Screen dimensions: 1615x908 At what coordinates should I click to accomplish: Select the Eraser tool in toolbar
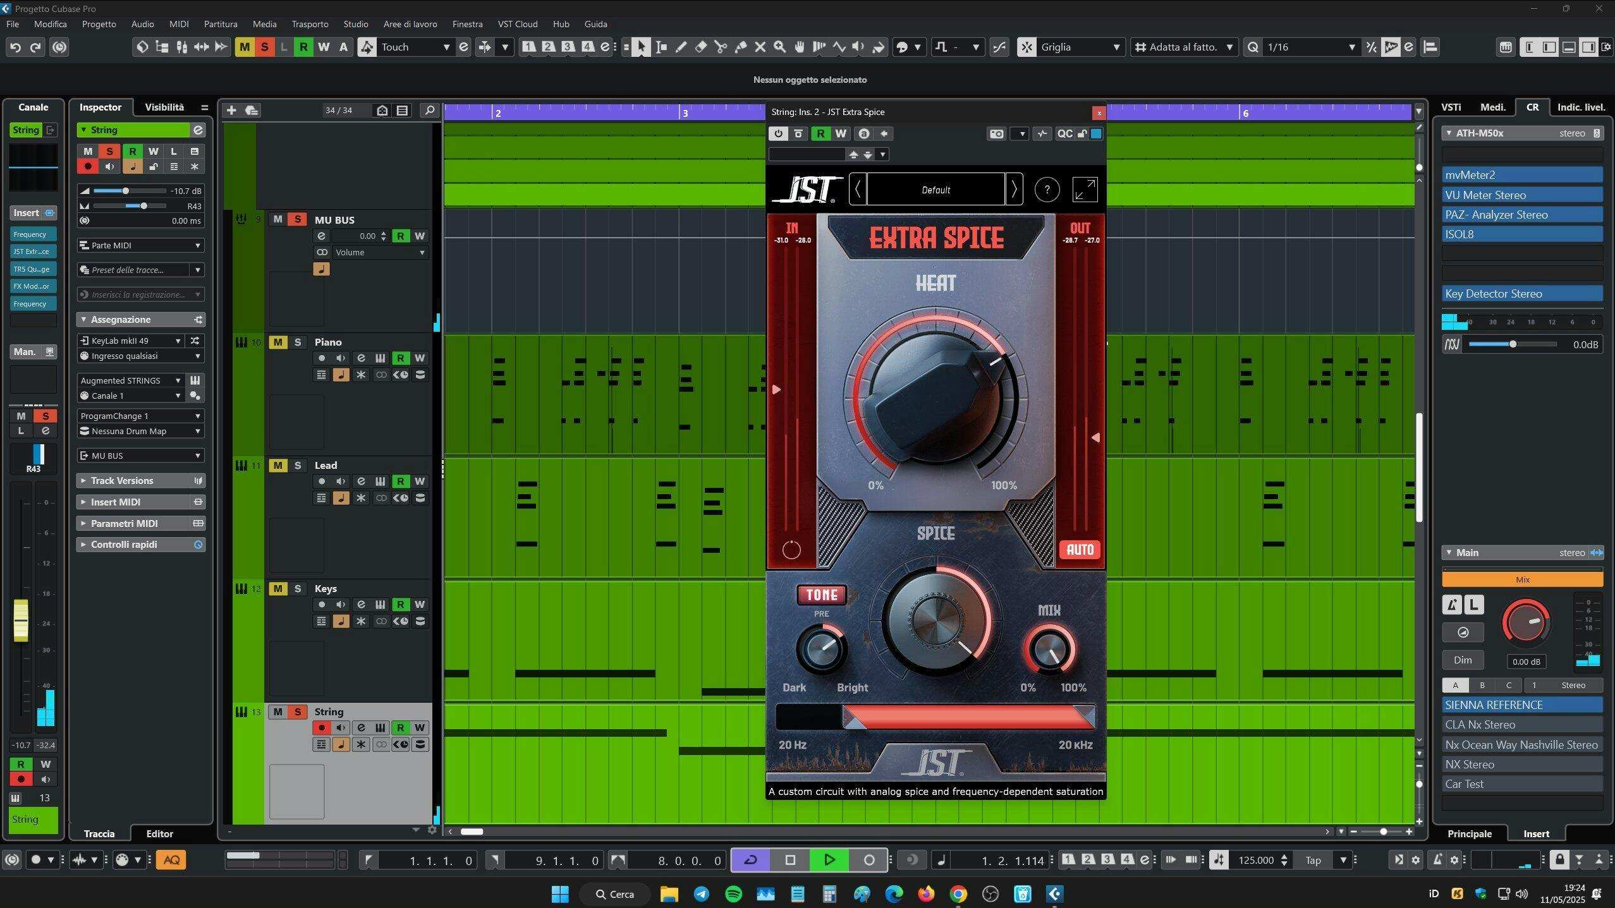coord(700,47)
